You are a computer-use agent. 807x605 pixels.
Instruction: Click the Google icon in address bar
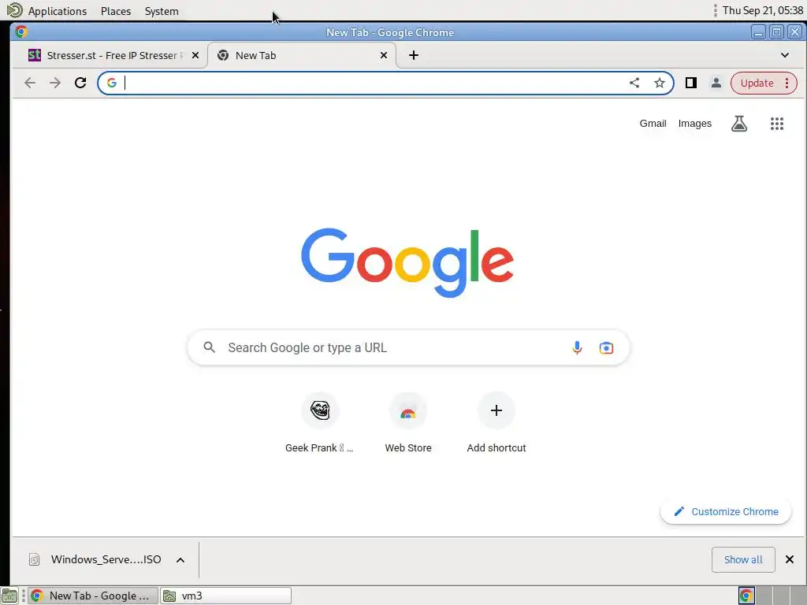tap(112, 83)
